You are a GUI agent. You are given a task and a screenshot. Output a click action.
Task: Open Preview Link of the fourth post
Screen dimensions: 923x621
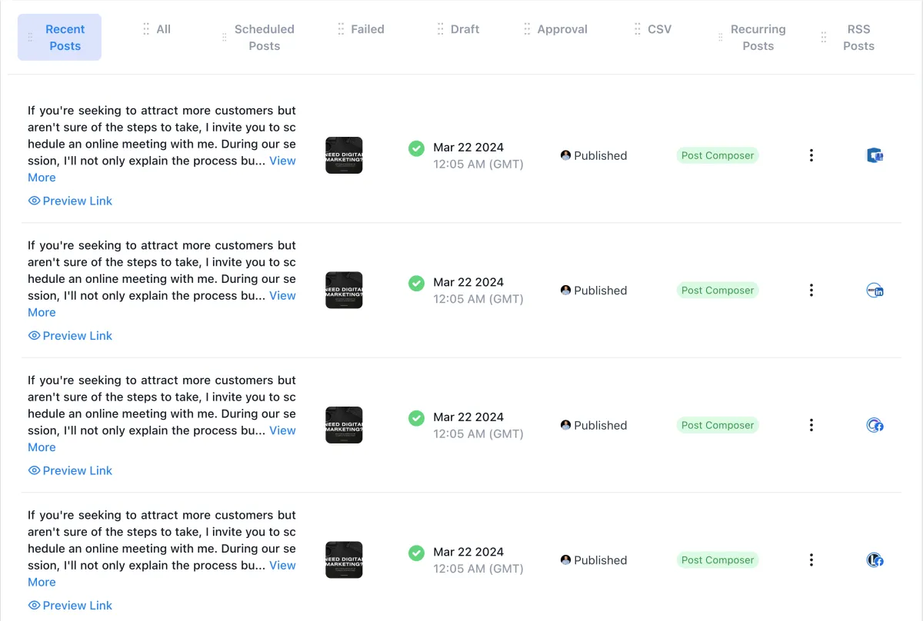70,605
